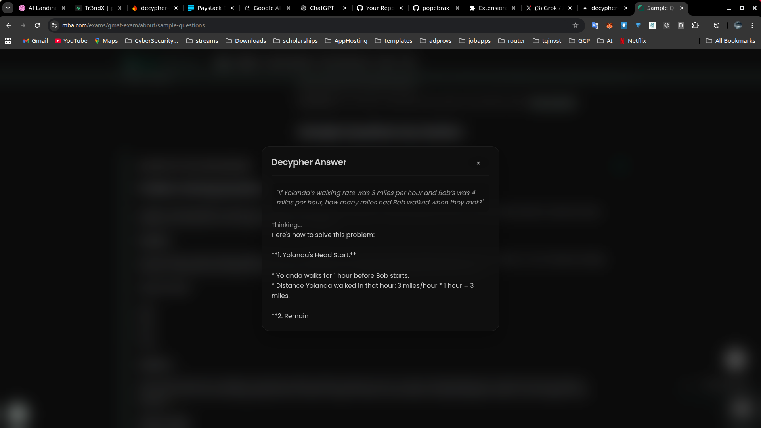Bookmark this page via the star icon
Viewport: 761px width, 428px height.
575,25
